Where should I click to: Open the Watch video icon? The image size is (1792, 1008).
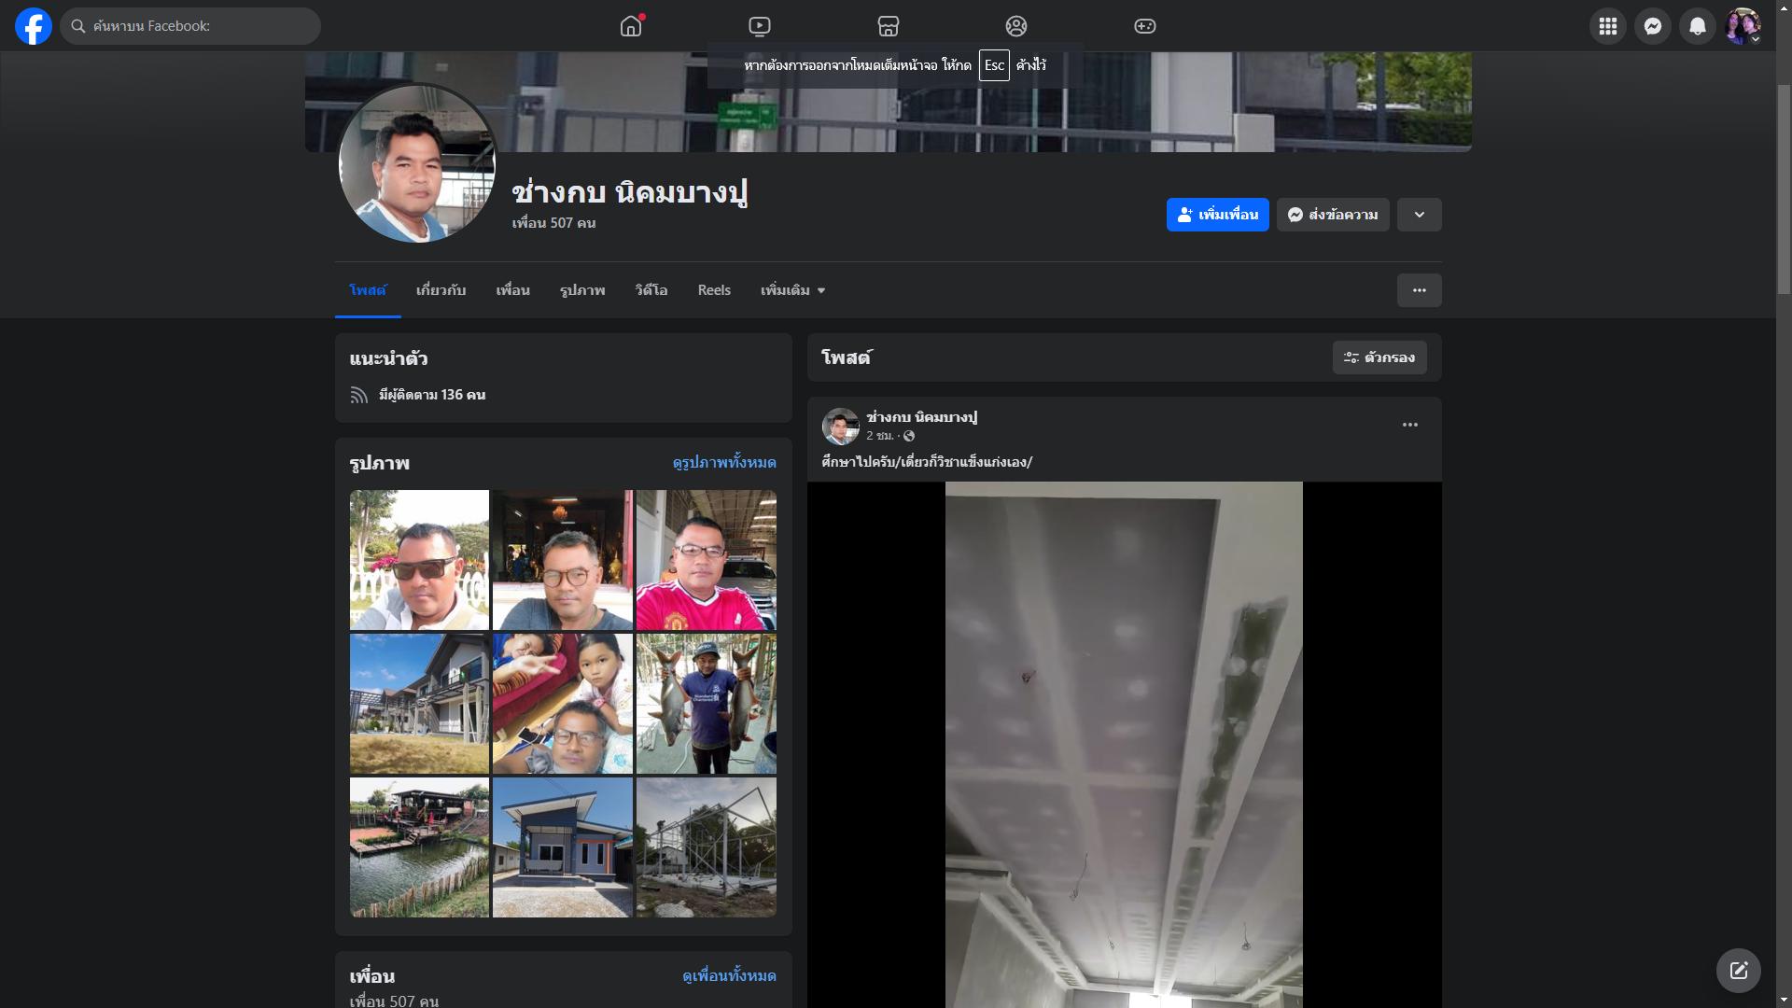(760, 26)
